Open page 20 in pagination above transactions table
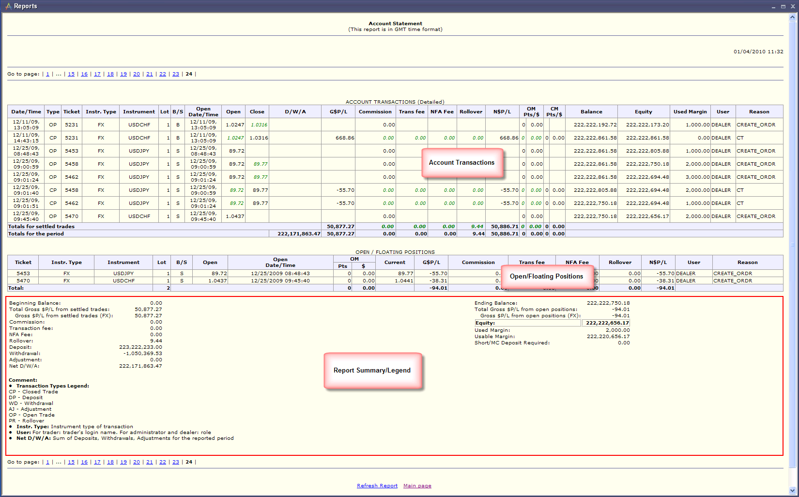 click(137, 74)
